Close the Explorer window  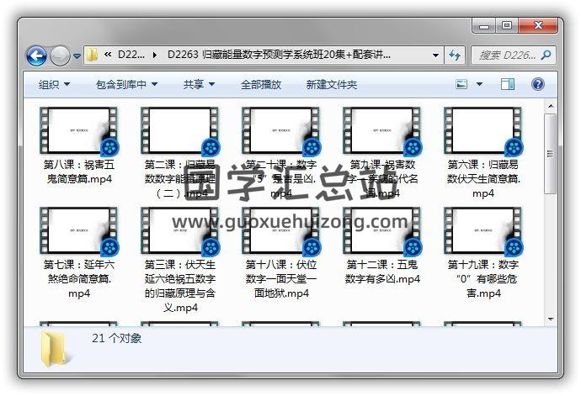(538, 25)
